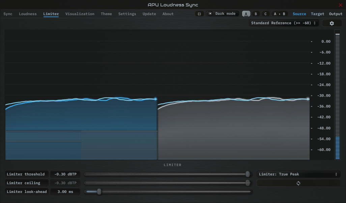Open graph settings gear icon
The width and height of the screenshot is (346, 203).
331,23
